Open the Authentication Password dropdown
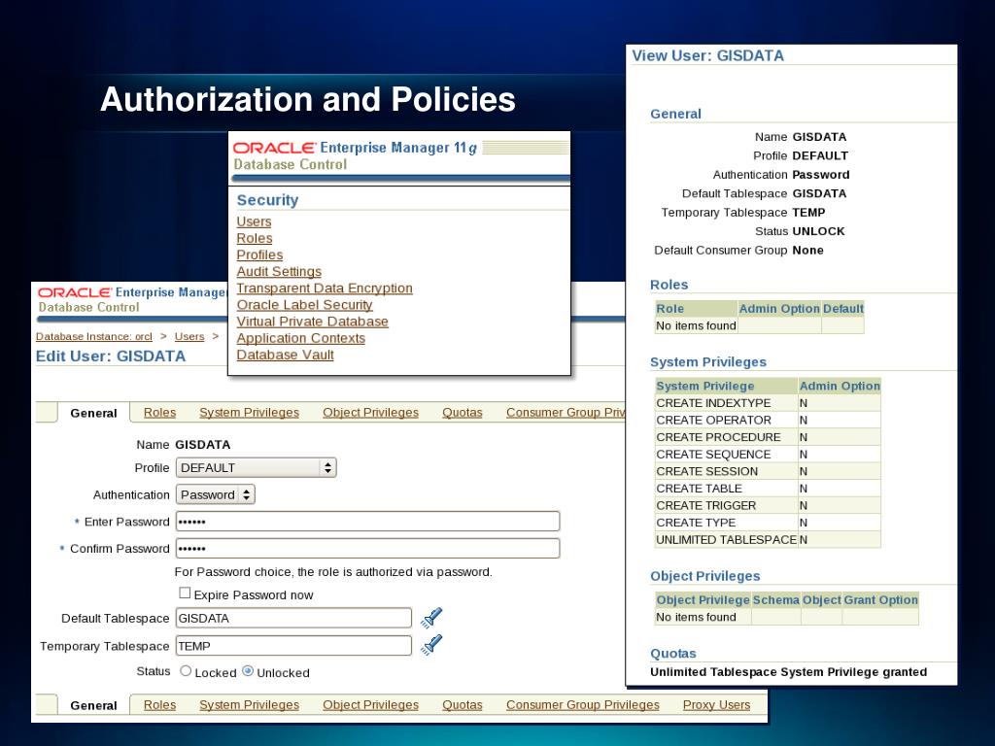 pos(215,494)
